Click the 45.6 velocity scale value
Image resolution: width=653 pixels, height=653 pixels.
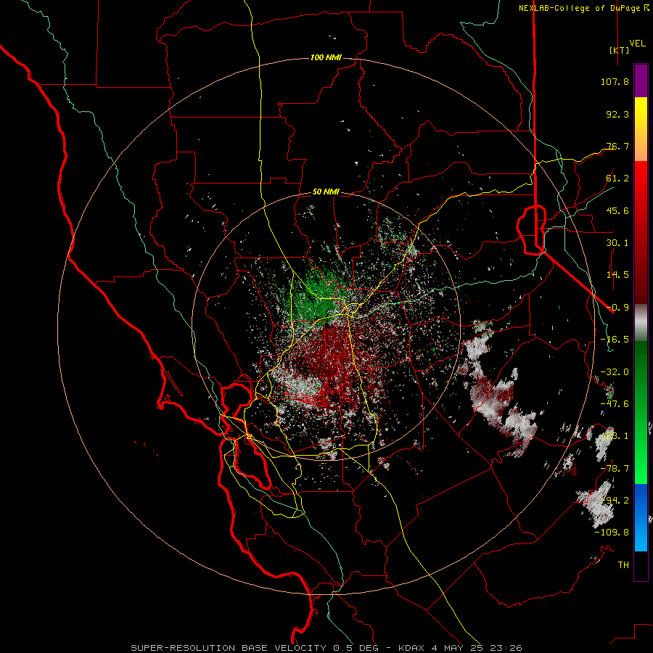coord(617,210)
